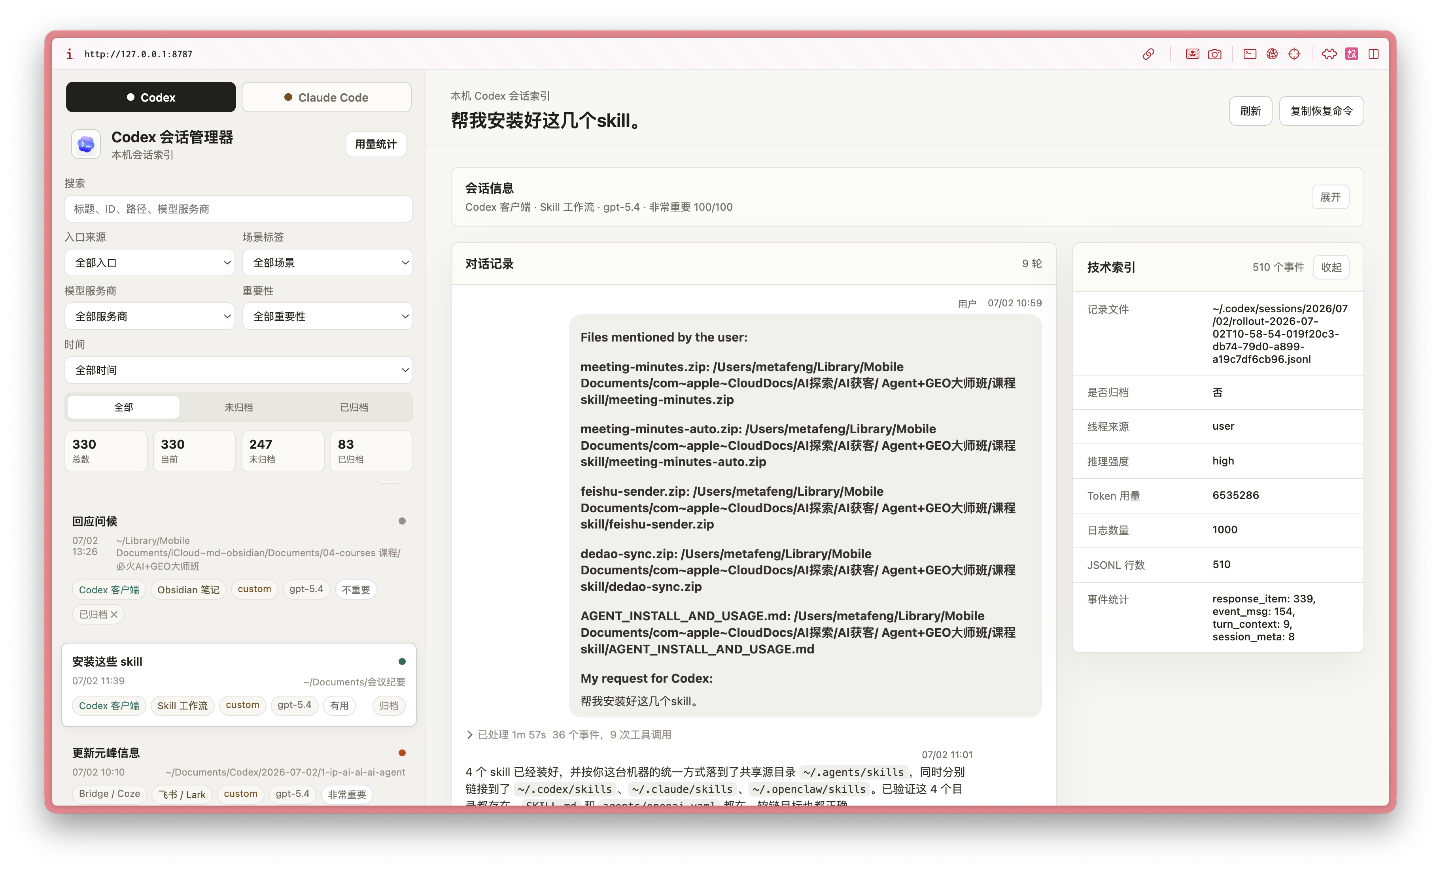The height and width of the screenshot is (872, 1441).
Task: Switch to the Claude Code tab
Action: 326,98
